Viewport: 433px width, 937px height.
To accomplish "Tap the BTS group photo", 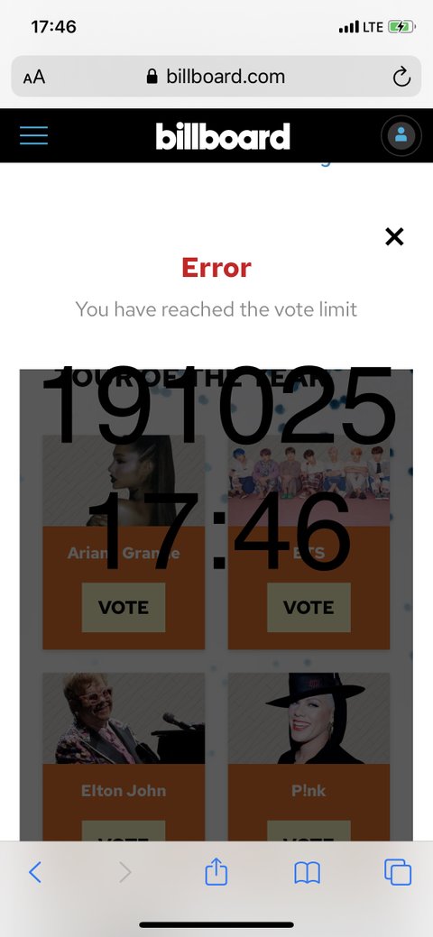I will click(309, 481).
